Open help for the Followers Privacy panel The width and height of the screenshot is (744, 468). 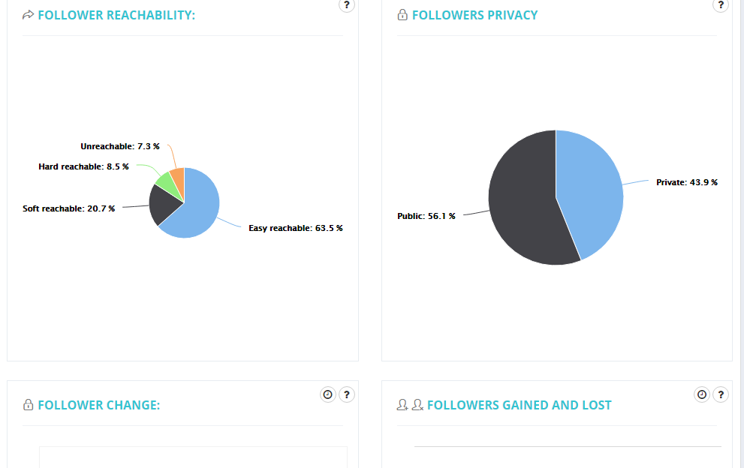click(x=721, y=6)
